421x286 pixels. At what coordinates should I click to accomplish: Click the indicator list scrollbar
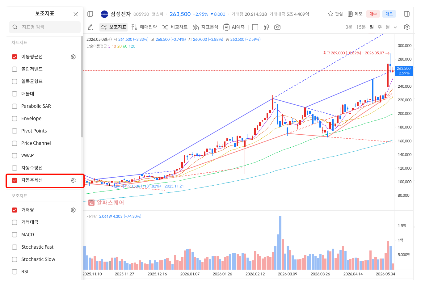tap(82, 86)
